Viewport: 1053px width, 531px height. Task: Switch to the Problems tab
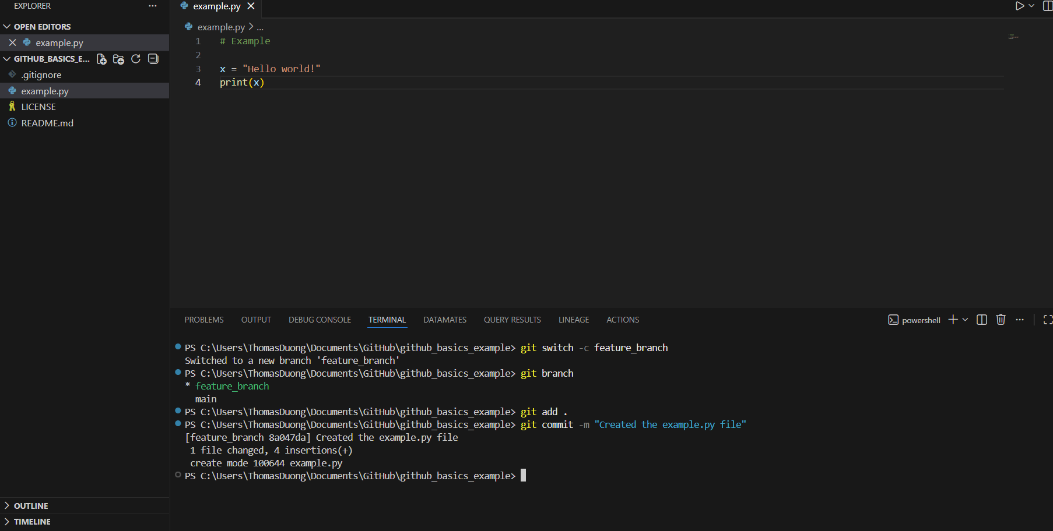[204, 320]
